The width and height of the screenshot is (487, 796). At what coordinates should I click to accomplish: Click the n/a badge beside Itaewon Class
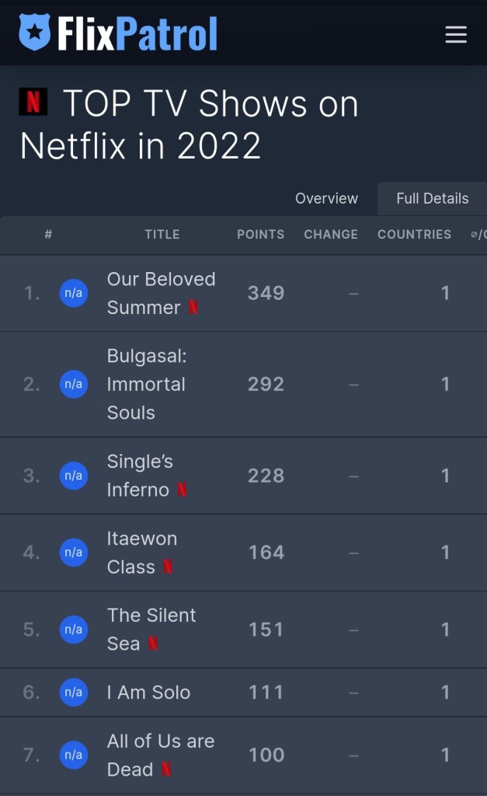click(x=74, y=553)
